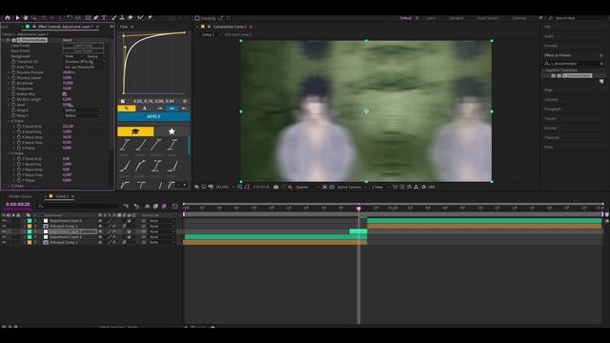Viewport: 610px width, 343px height.
Task: Select the Selection arrow tool
Action: 17,18
